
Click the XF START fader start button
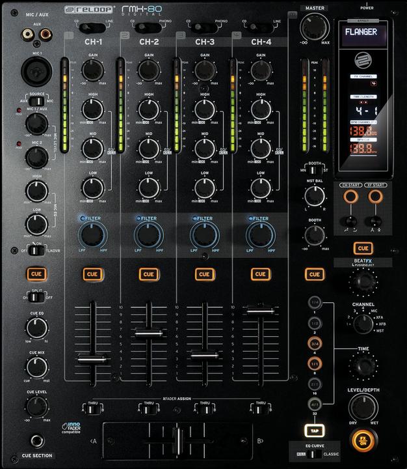(x=375, y=197)
